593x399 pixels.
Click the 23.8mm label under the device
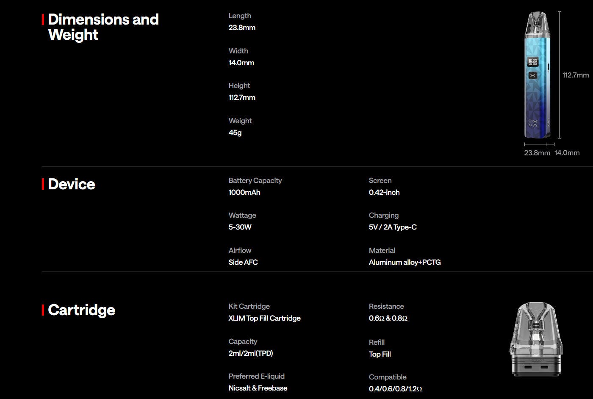click(x=537, y=152)
